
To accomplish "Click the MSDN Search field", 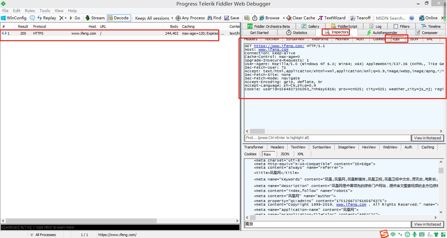I will (391, 18).
